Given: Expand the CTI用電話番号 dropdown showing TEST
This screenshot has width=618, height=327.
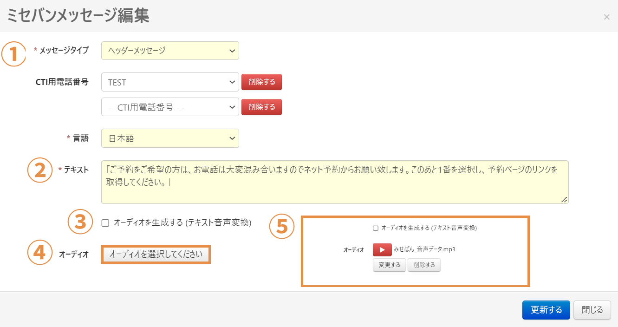Looking at the screenshot, I should pos(170,82).
